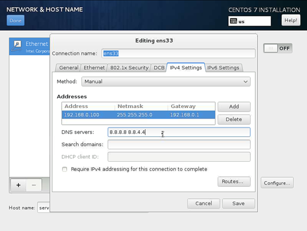Click the plus icon to add a device

18,185
